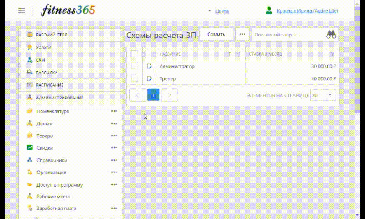Click the Услуги sidebar icon
Viewport: 365px width, 219px height.
tap(30, 47)
